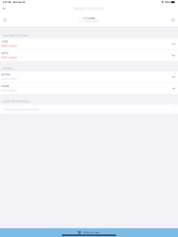The image size is (178, 237).
Task: Tap the back arrow icon
Action: (4, 9)
